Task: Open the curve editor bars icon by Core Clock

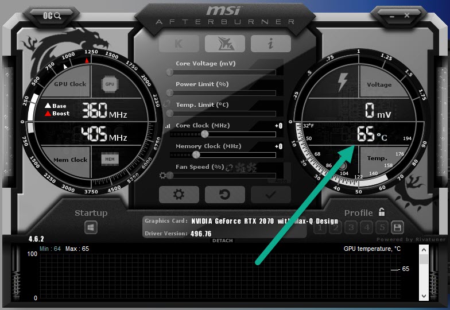Action: coord(168,126)
